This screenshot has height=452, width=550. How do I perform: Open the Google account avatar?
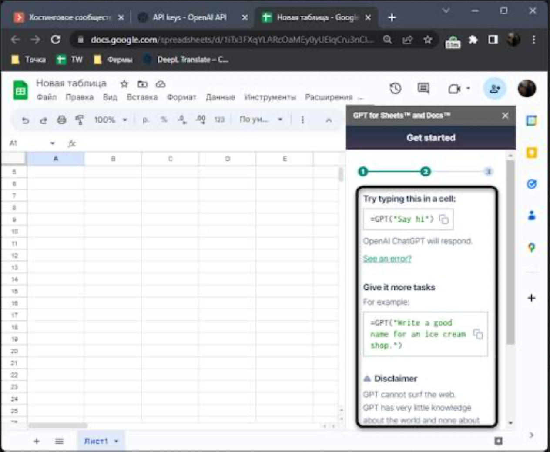(527, 89)
